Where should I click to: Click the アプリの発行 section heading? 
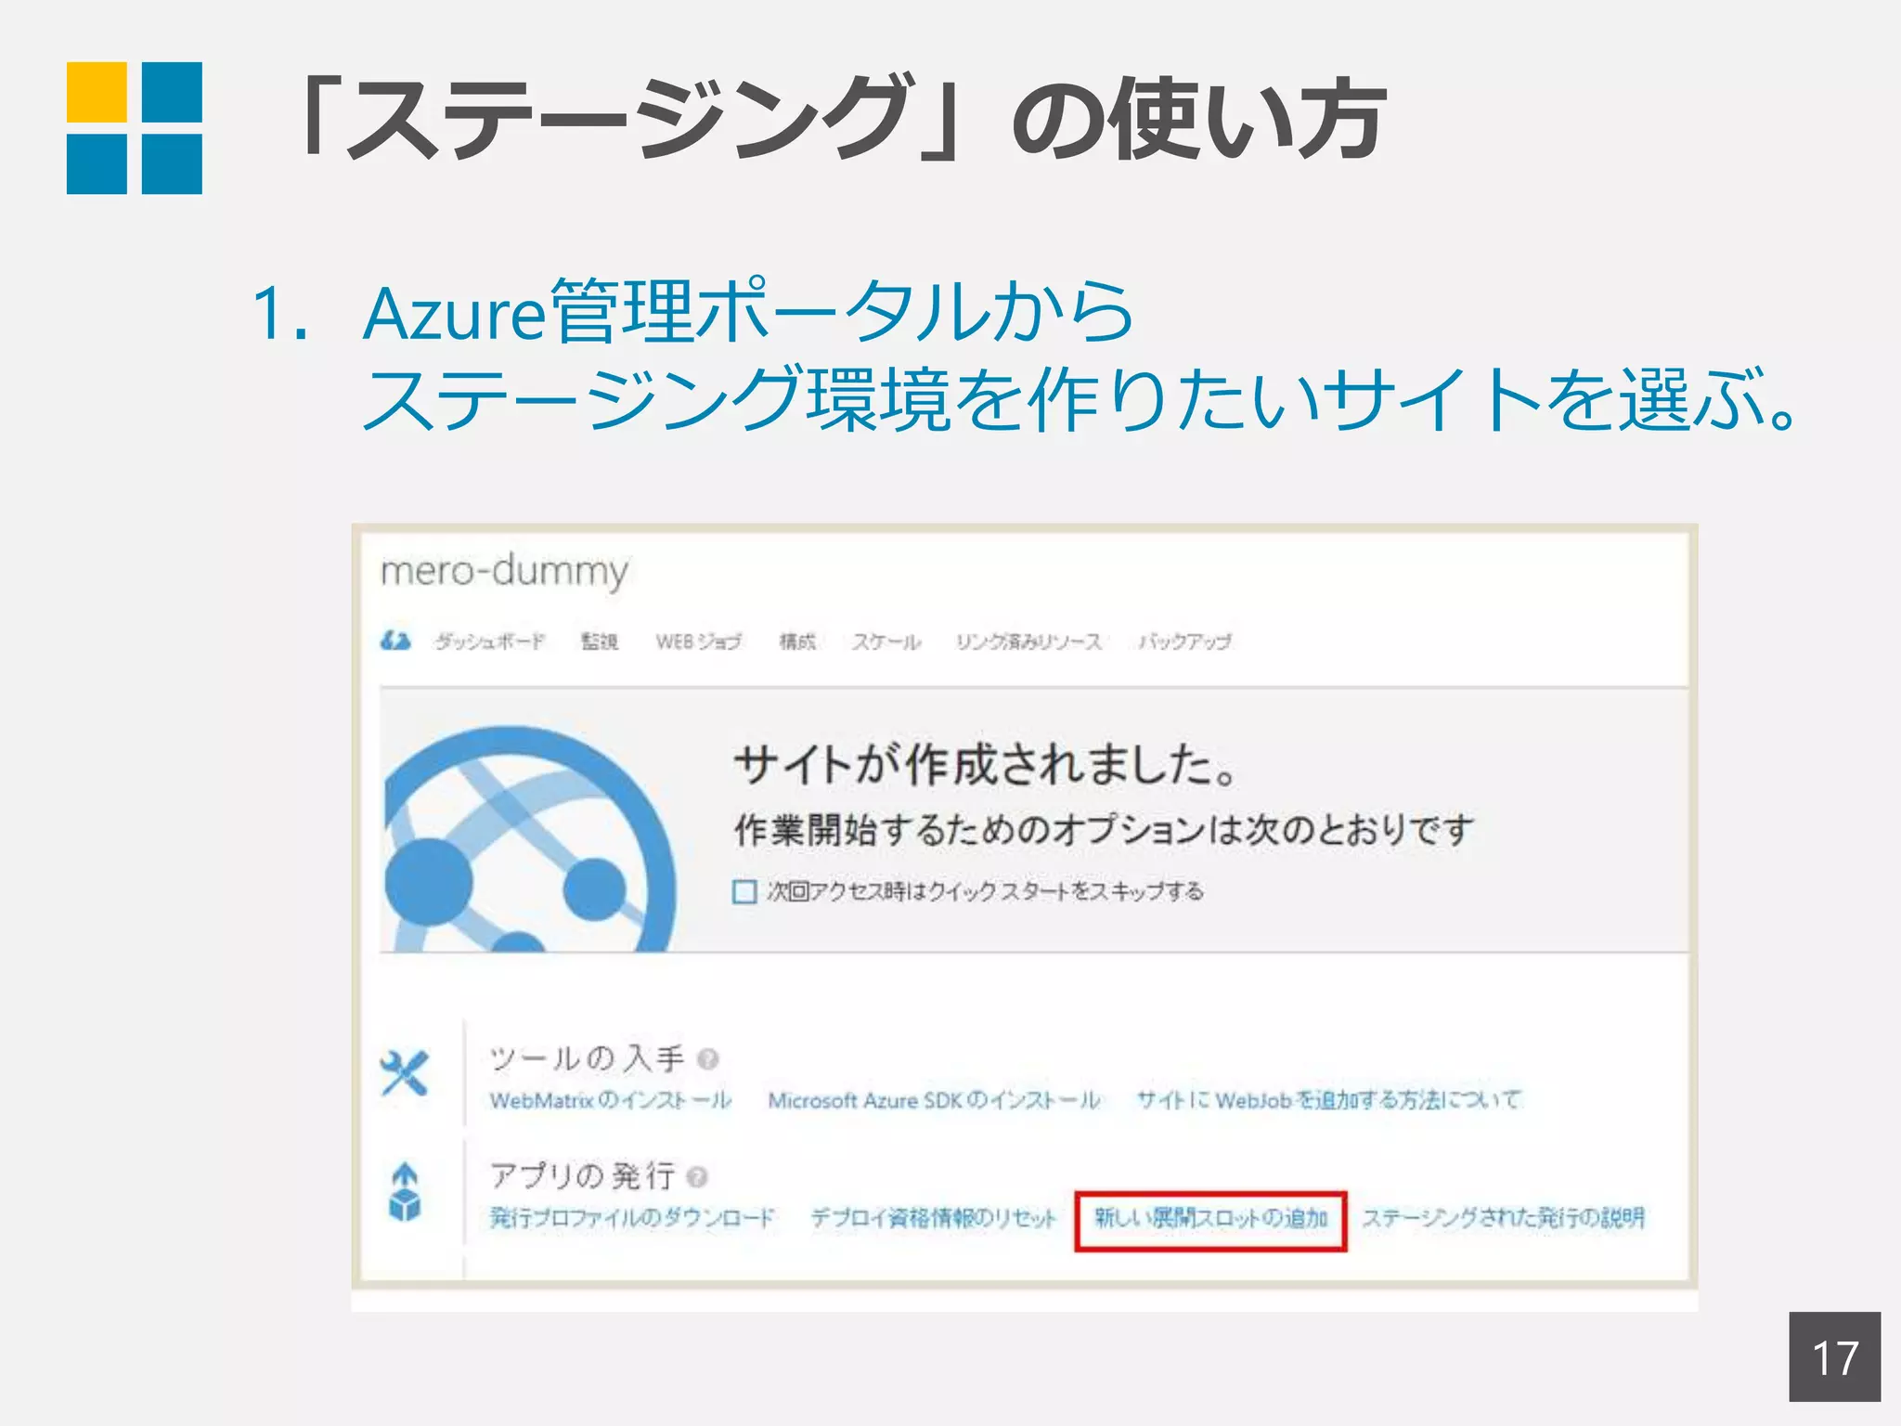(x=583, y=1176)
